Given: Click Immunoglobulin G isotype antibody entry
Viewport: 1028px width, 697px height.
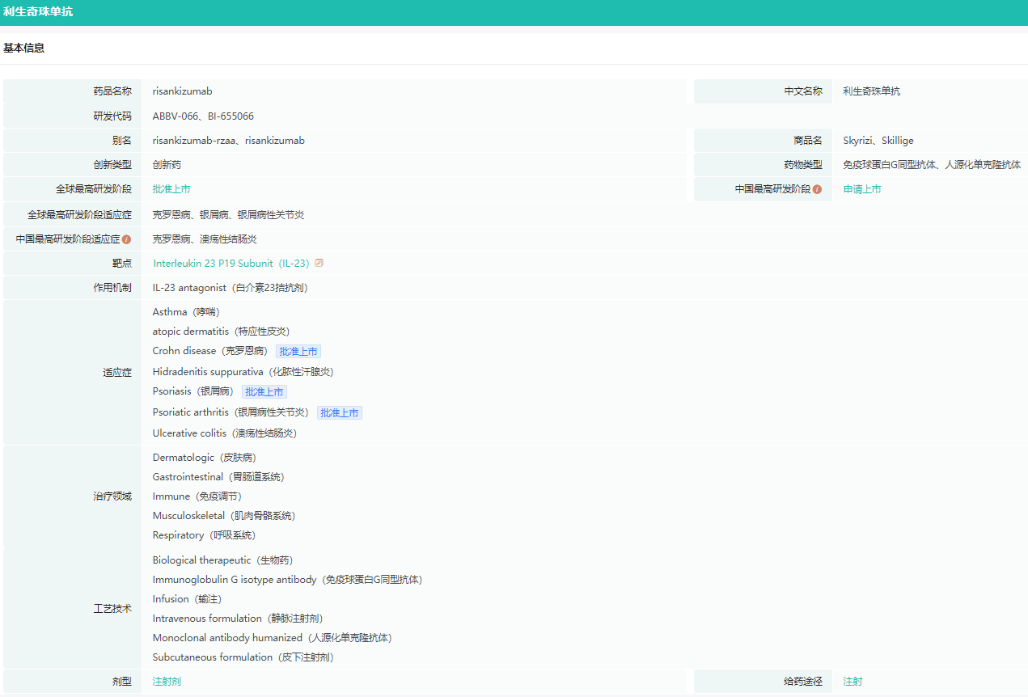Looking at the screenshot, I should tap(287, 580).
